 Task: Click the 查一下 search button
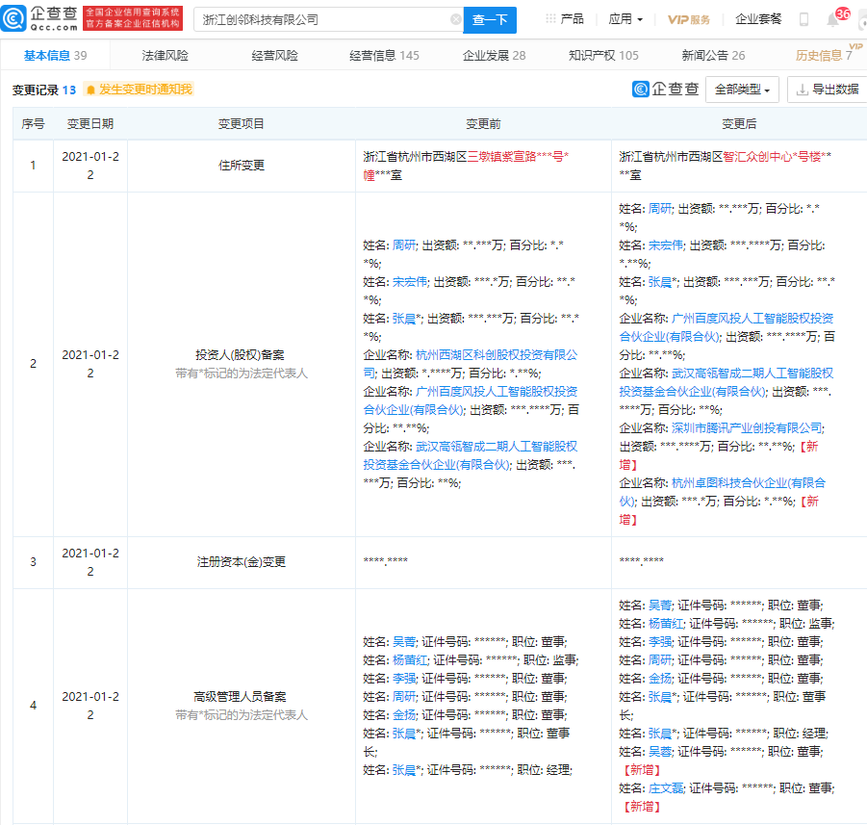pyautogui.click(x=490, y=20)
